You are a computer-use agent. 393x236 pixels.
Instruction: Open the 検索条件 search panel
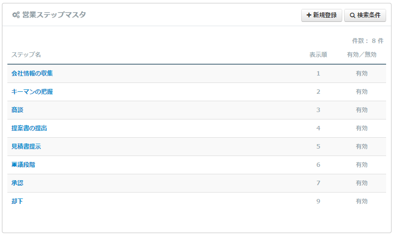pos(365,15)
